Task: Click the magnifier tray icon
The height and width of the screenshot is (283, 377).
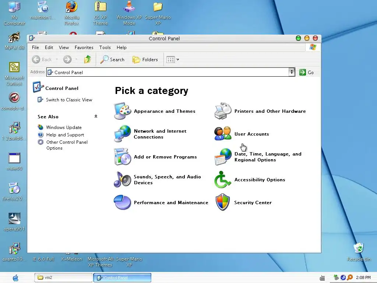Action: (x=350, y=277)
